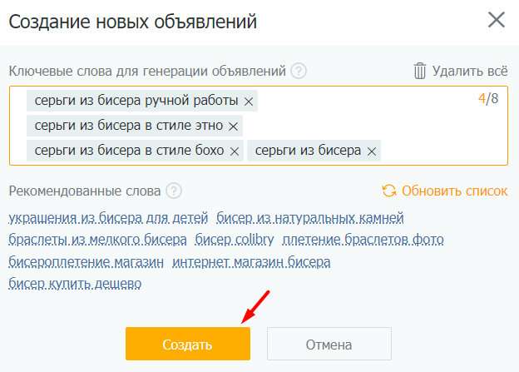Remove the 'серьги из бисера в стиле этно' tag
Image resolution: width=519 pixels, height=372 pixels.
click(233, 126)
